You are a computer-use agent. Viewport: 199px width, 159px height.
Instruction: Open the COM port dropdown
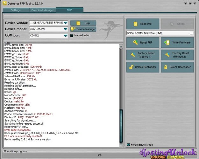[x=65, y=36]
